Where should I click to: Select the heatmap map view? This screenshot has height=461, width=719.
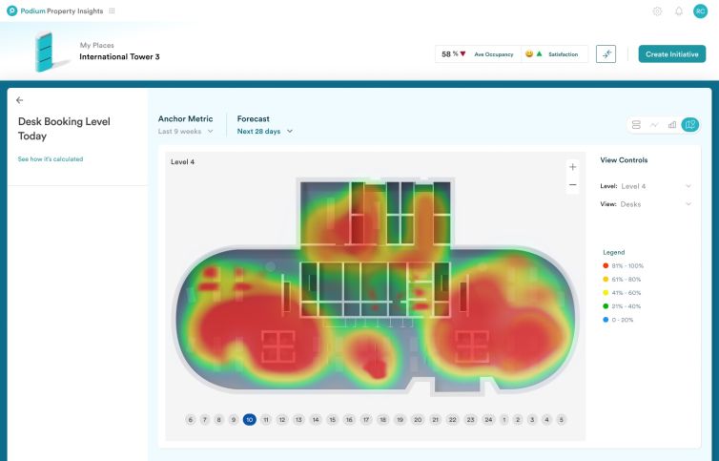pyautogui.click(x=689, y=125)
